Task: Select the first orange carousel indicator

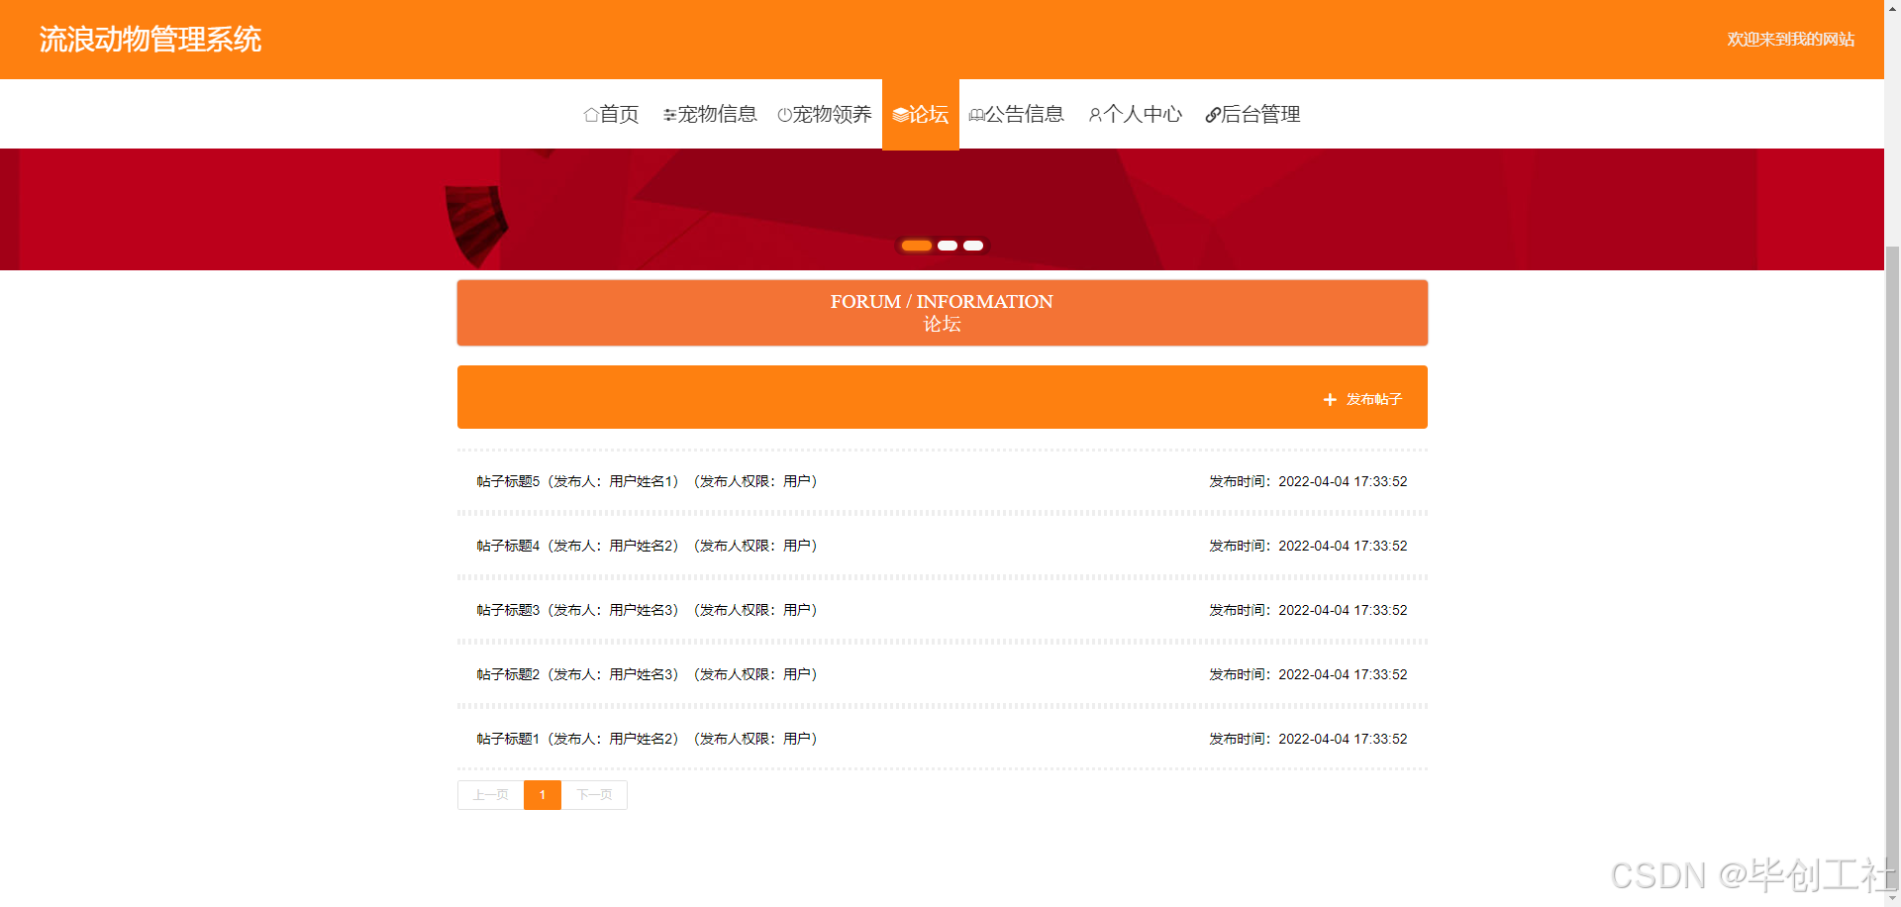Action: [x=917, y=246]
